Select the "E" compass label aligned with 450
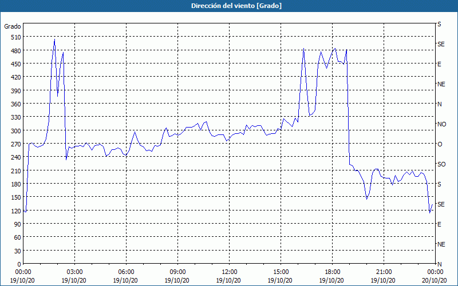 click(x=439, y=64)
